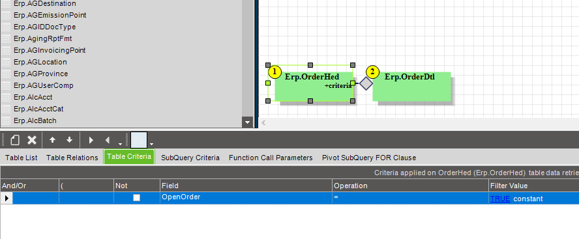Select the row indicator arrow for OpenOrder row
The image size is (579, 239).
click(7, 198)
